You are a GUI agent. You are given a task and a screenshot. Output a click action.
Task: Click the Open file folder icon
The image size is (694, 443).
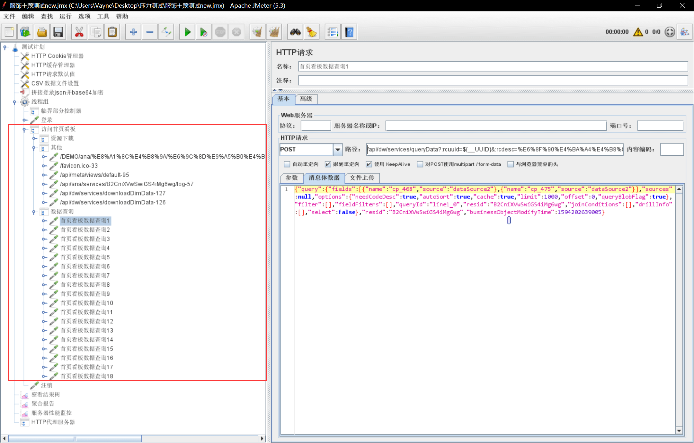(42, 32)
